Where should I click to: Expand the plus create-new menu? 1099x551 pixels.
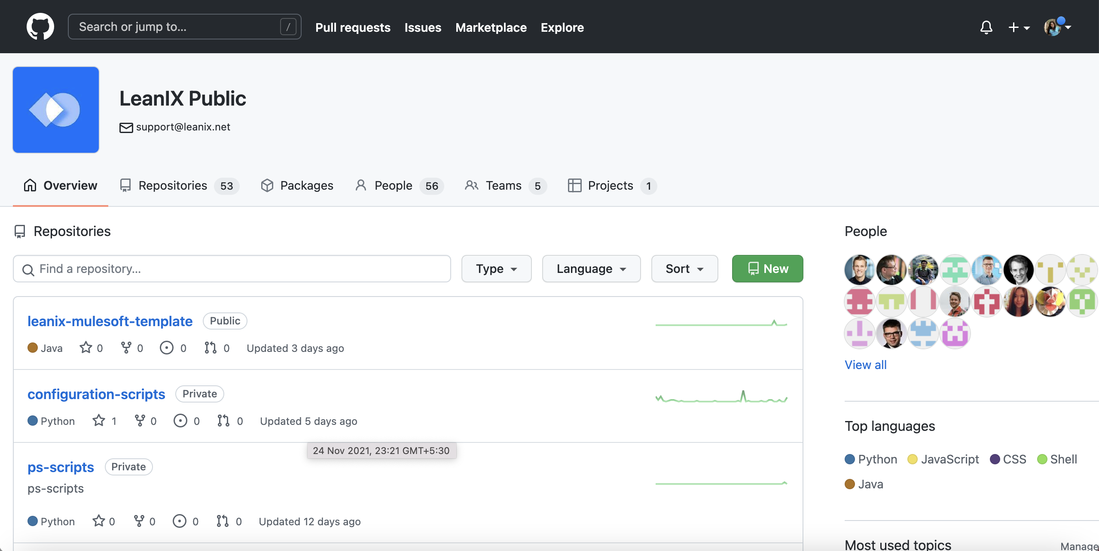pyautogui.click(x=1019, y=27)
